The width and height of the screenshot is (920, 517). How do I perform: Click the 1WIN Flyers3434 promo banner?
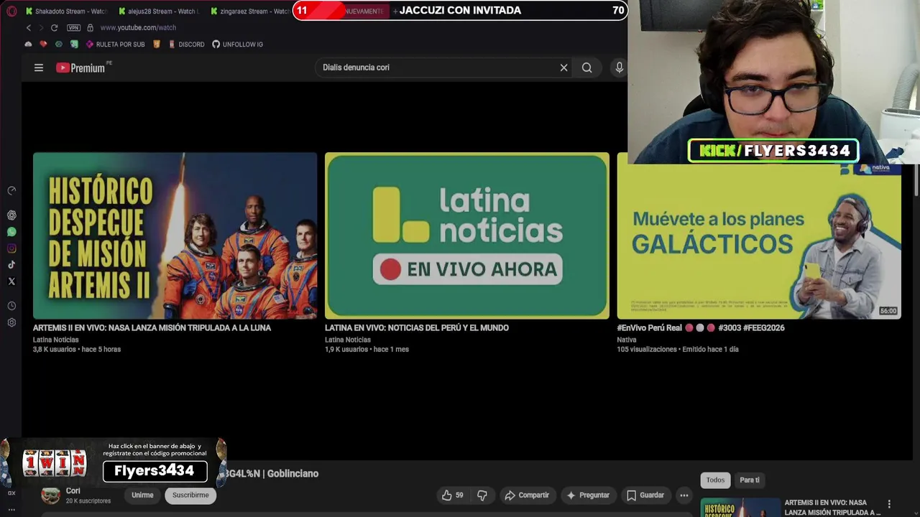[114, 463]
